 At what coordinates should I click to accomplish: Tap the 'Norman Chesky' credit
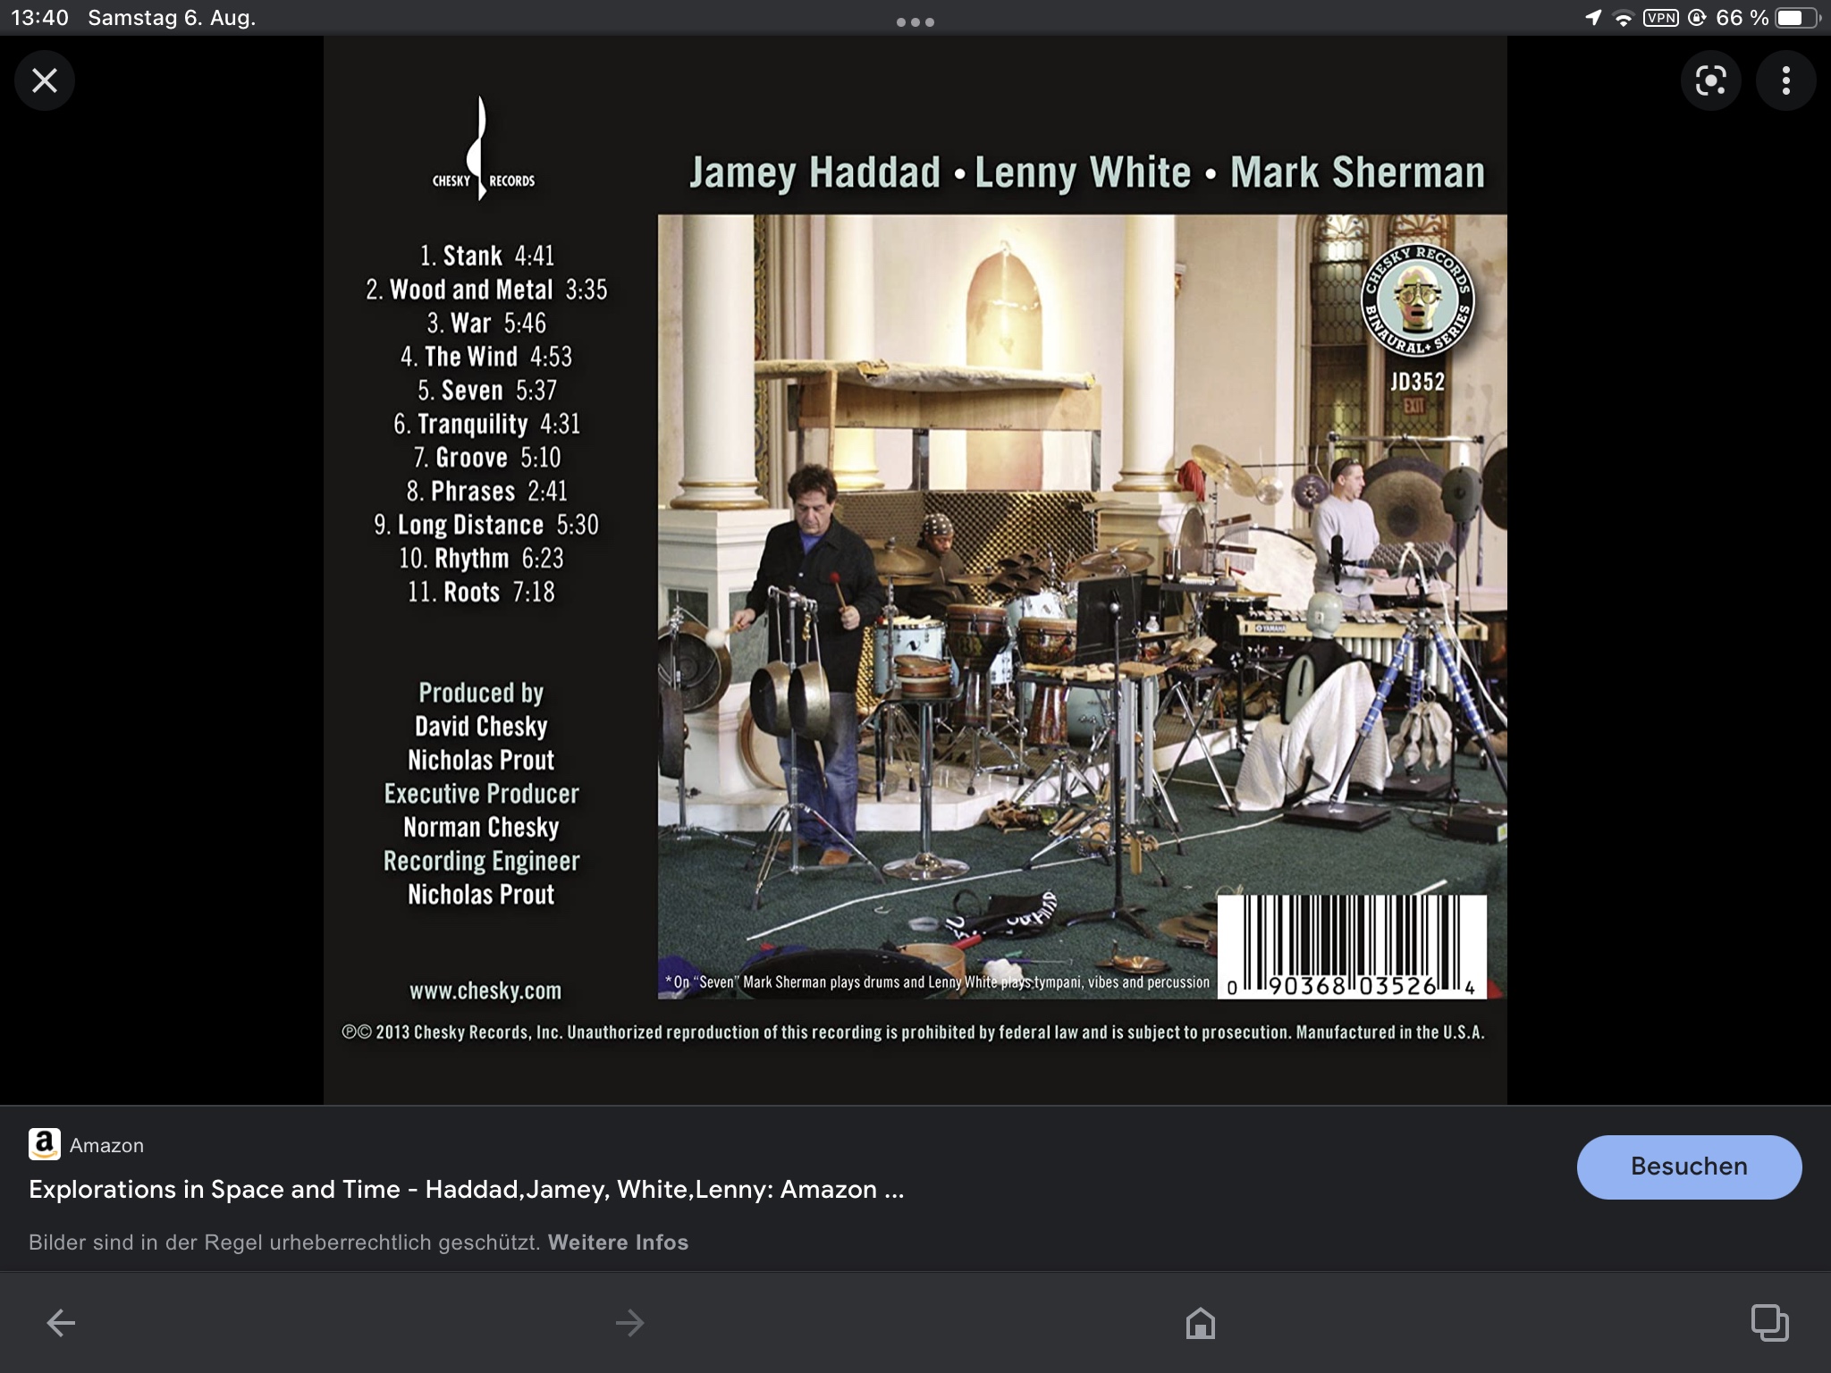tap(481, 828)
